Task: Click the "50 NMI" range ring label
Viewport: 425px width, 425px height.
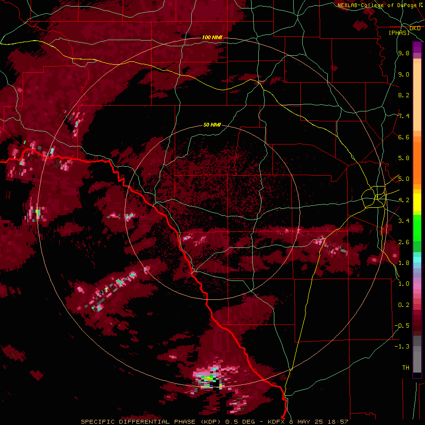Action: click(x=212, y=125)
